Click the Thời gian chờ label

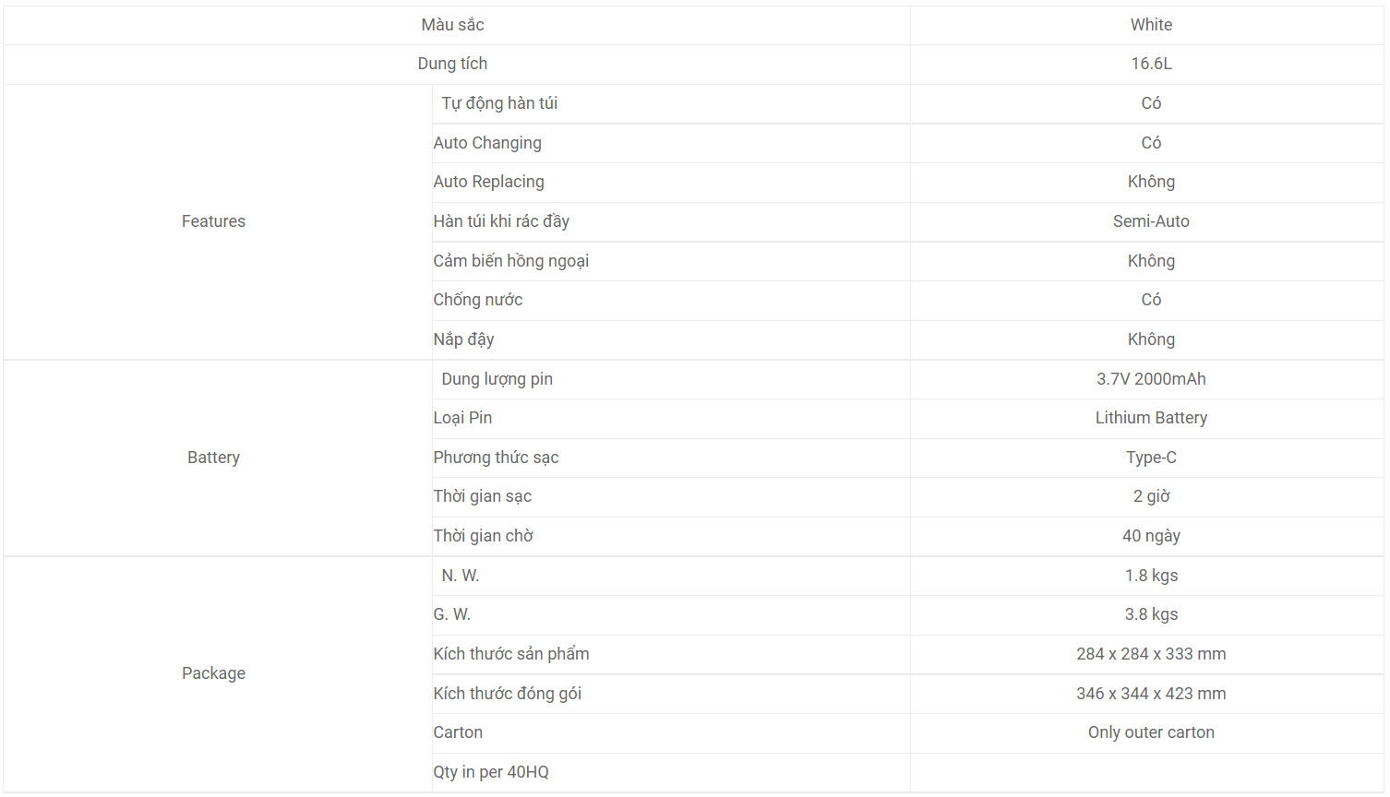coord(483,536)
